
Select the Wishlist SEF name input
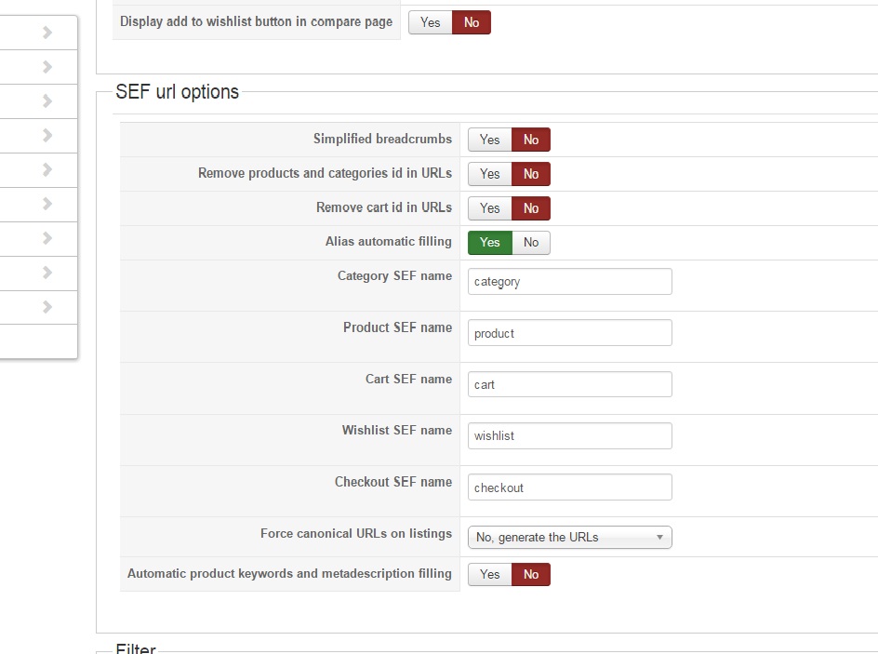(x=569, y=436)
